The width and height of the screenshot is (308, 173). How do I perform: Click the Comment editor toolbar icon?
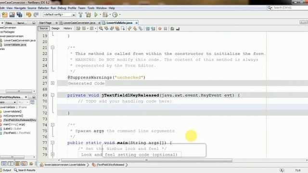point(172,29)
